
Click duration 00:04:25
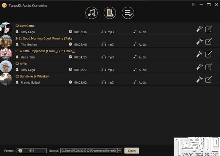tap(80, 57)
